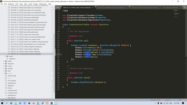This screenshot has height=105, width=187.
Task: Expand the routes folder
Action: click(4, 66)
